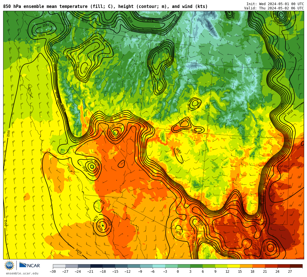Image resolution: width=307 pixels, height=277 pixels.
Task: Click the NSF logo icon
Action: click(x=9, y=266)
